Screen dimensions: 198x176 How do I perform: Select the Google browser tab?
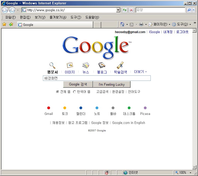[55, 25]
